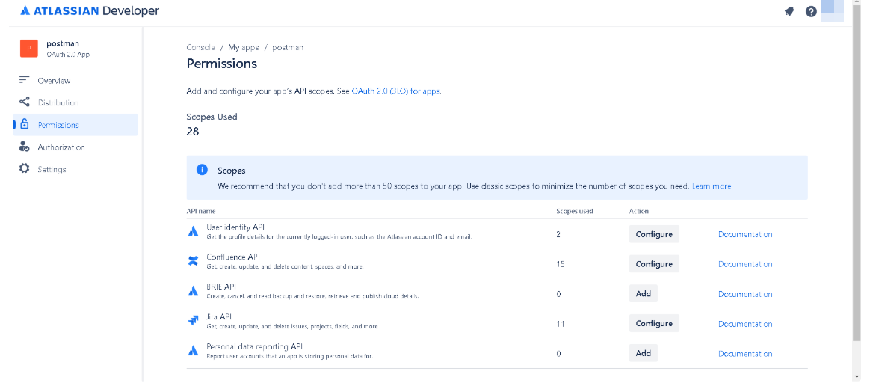The image size is (873, 392).
Task: Open the Overview sidebar item
Action: point(54,81)
